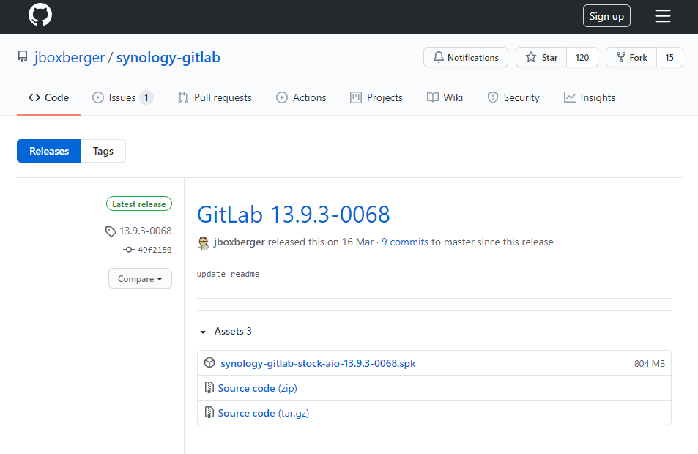The height and width of the screenshot is (454, 698).
Task: Click the Sign up button
Action: pos(606,16)
